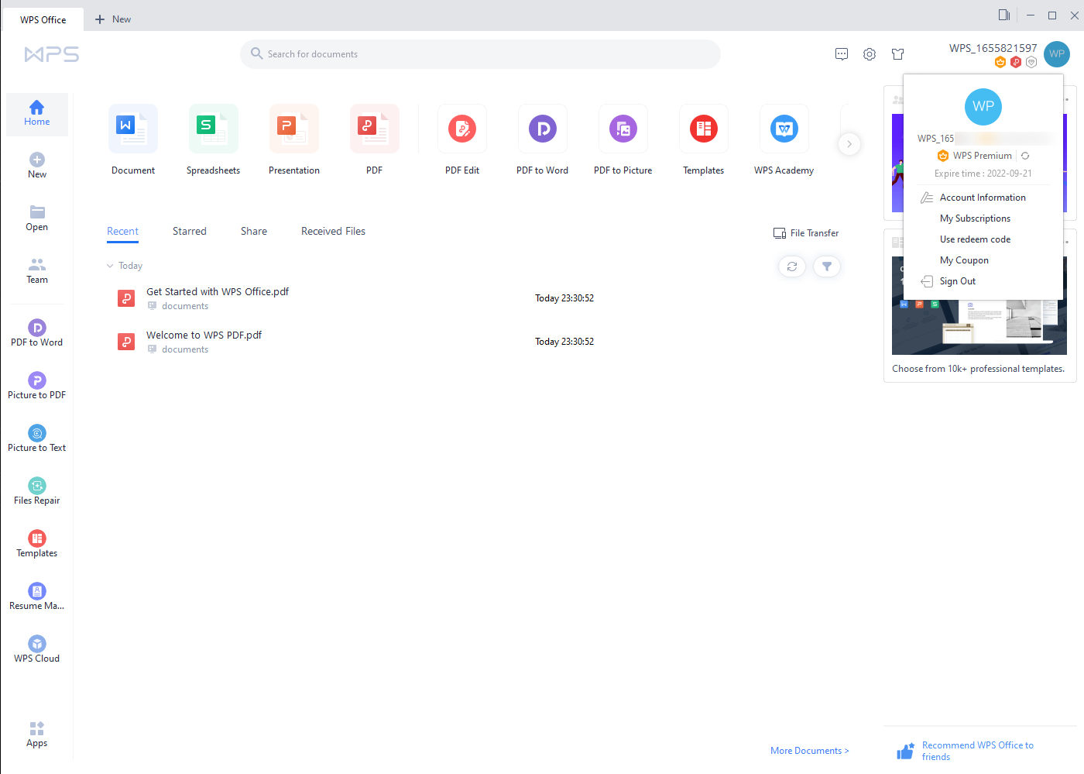Click the refresh recent list icon
The image size is (1084, 774).
click(792, 267)
